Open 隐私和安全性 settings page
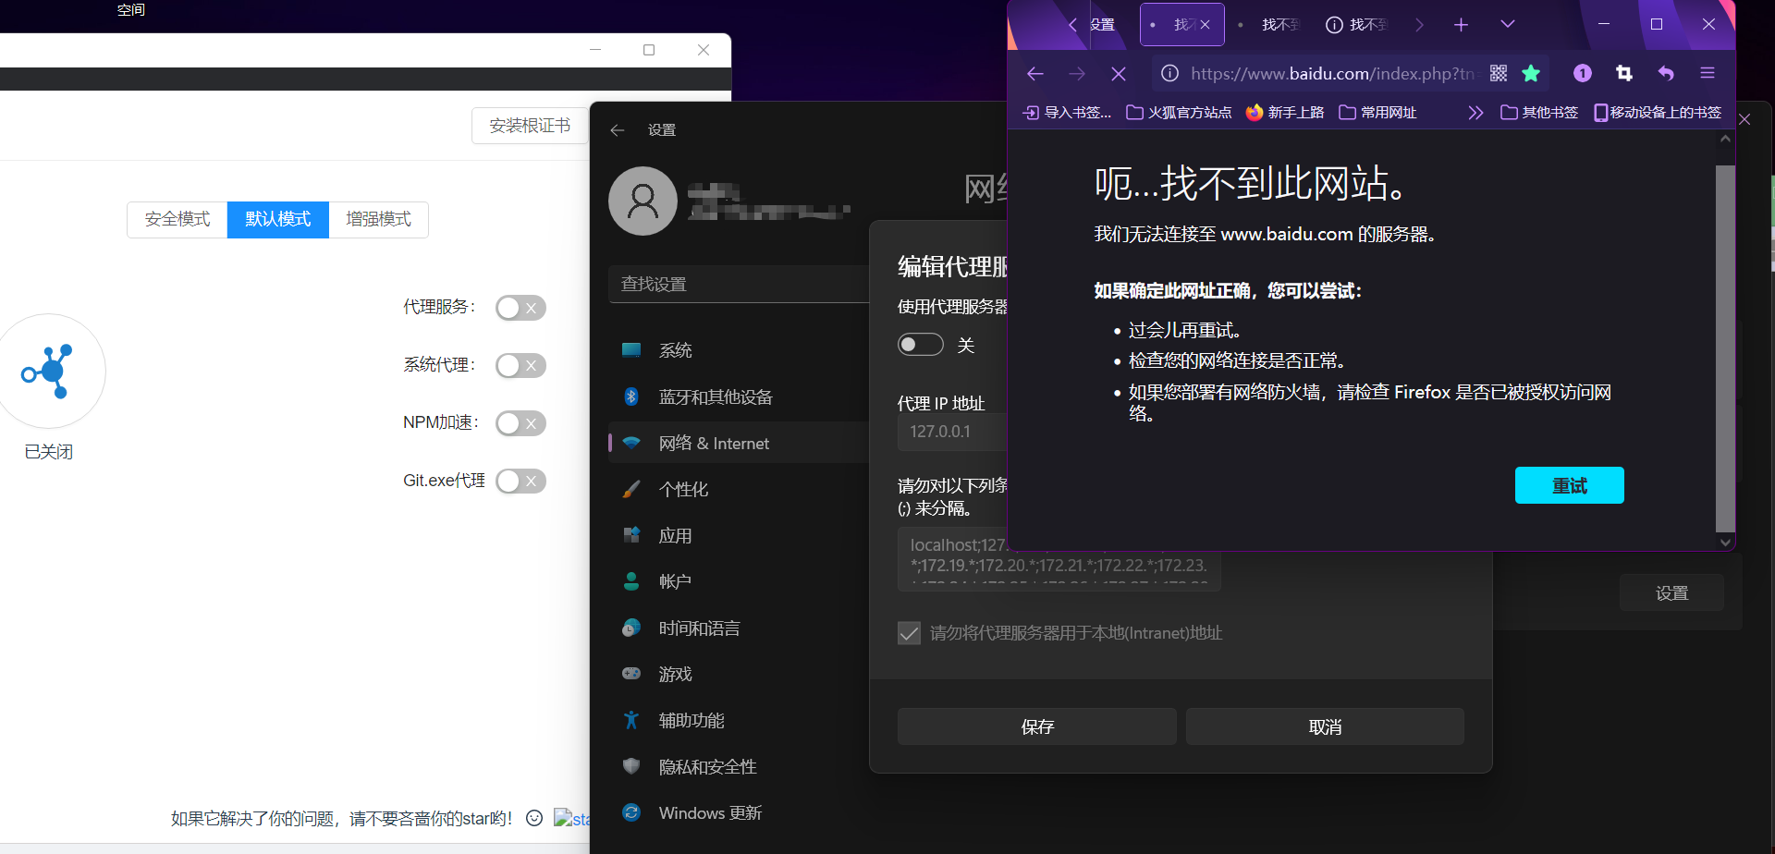 point(707,766)
